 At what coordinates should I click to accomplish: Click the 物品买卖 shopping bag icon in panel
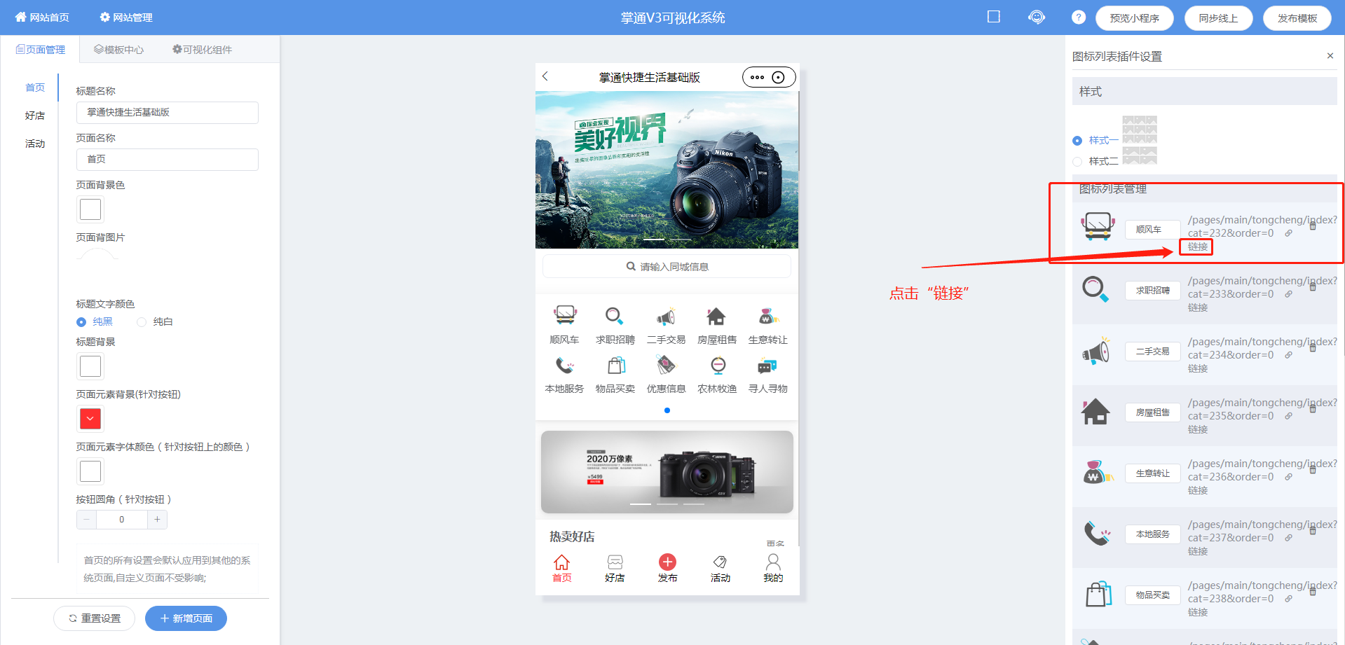[1098, 594]
